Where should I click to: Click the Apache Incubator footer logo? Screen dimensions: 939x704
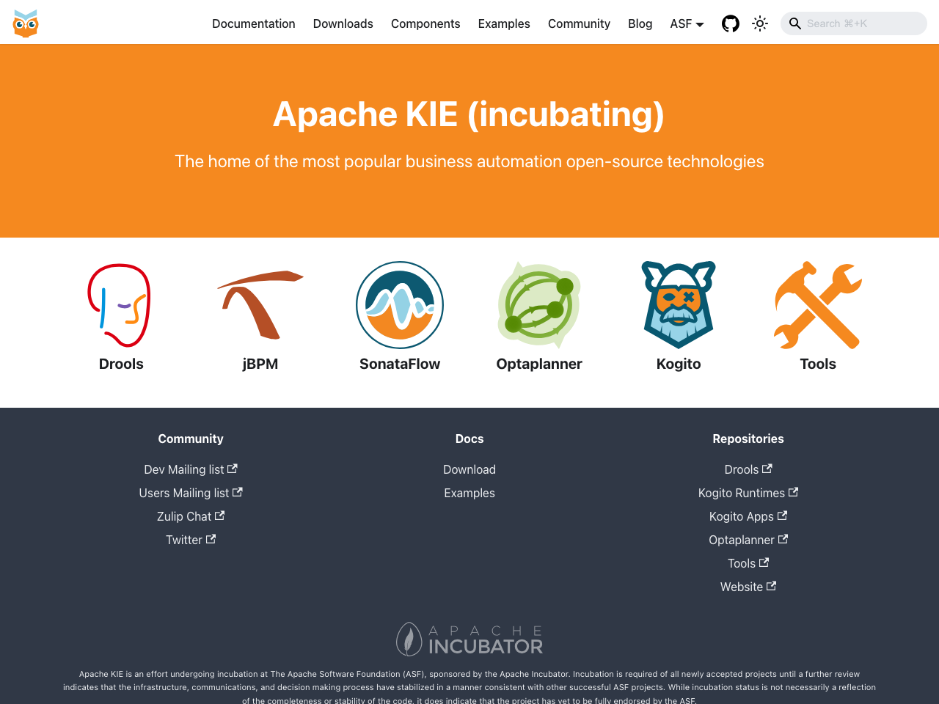tap(469, 639)
